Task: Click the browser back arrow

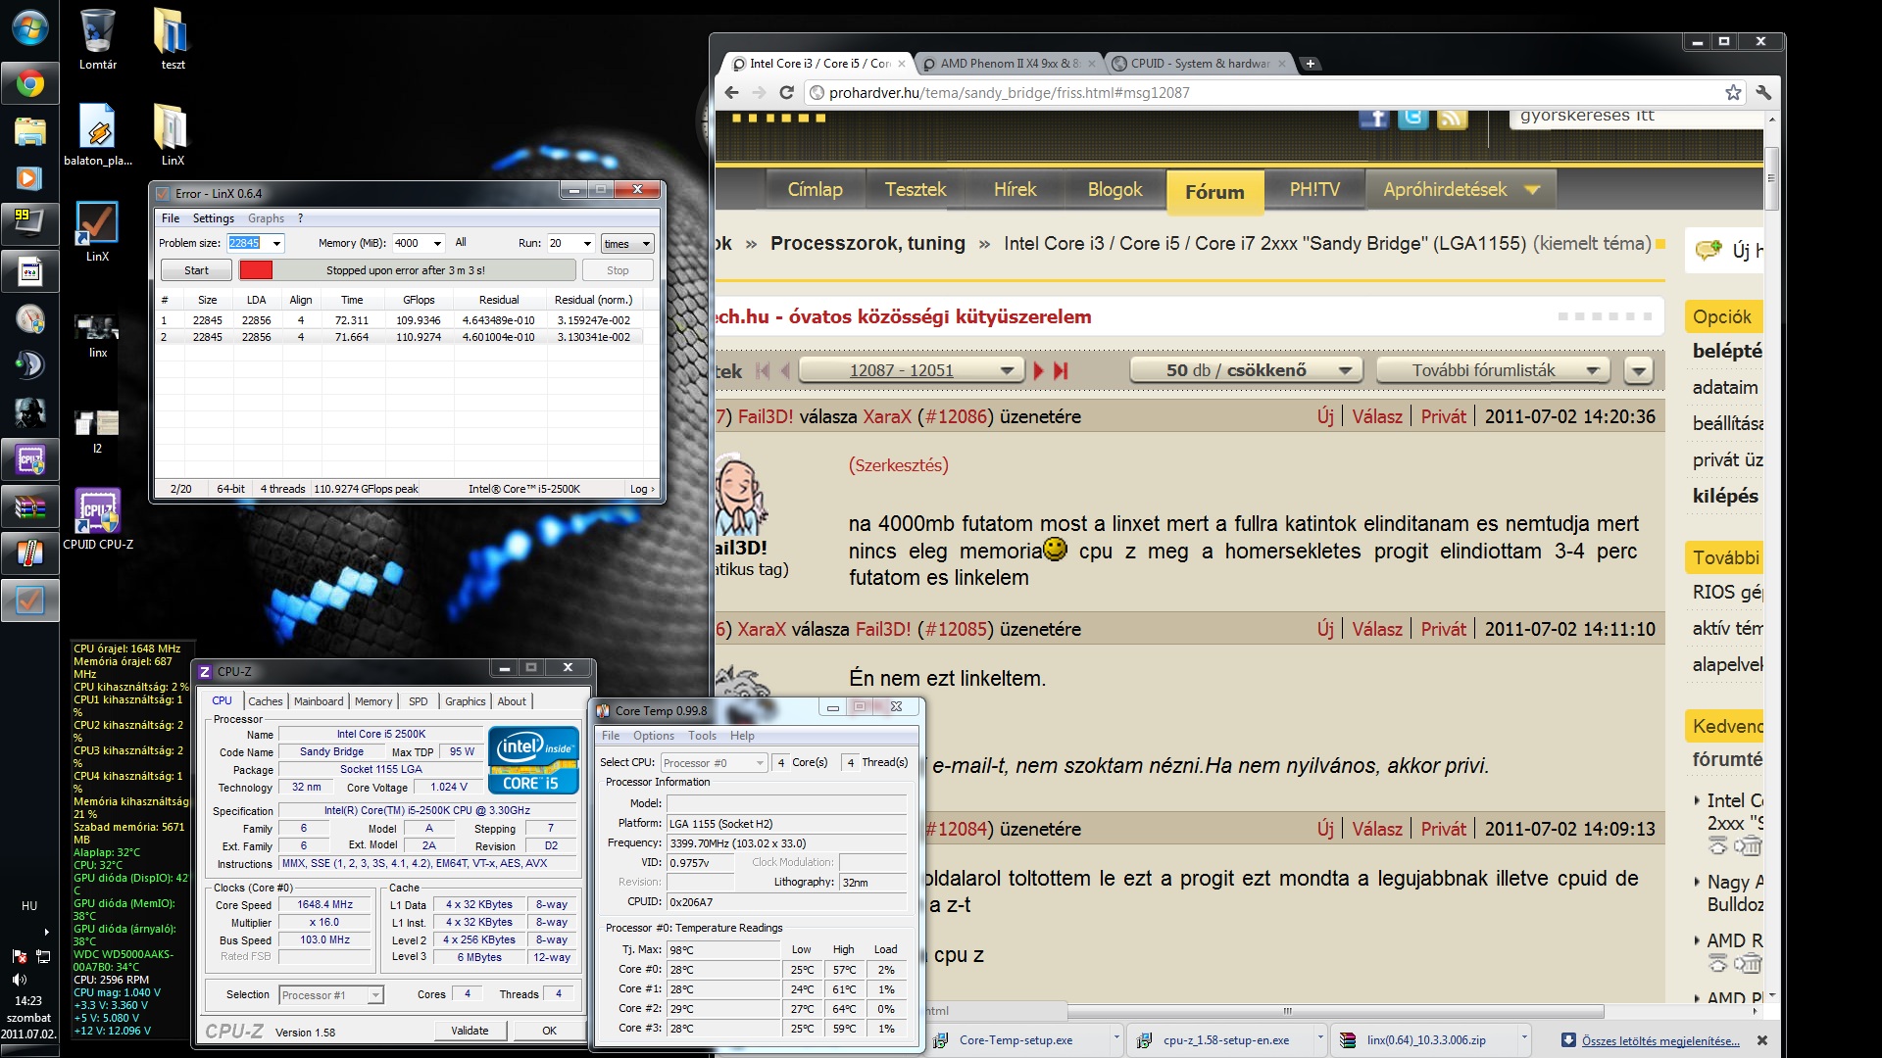Action: [731, 92]
